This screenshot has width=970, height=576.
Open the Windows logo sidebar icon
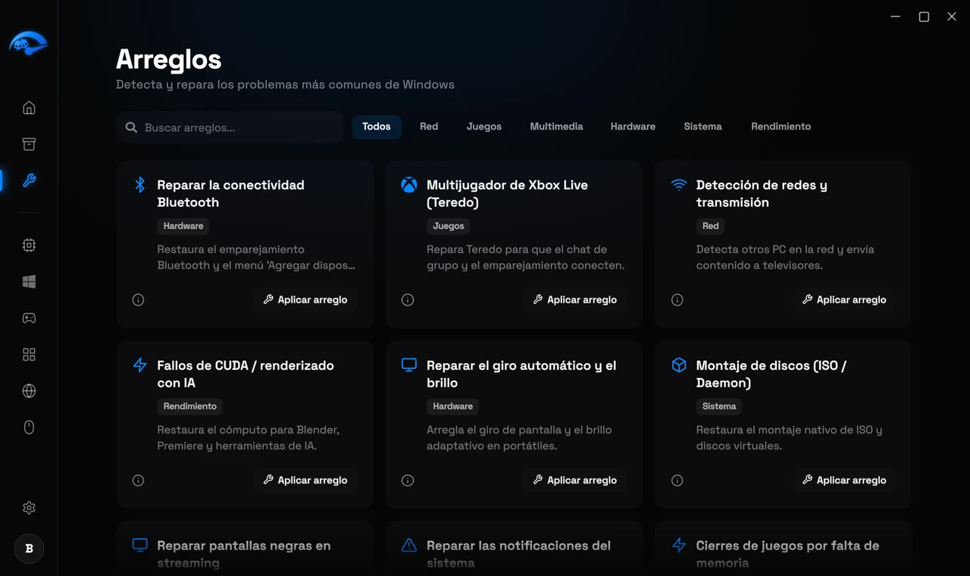point(29,282)
